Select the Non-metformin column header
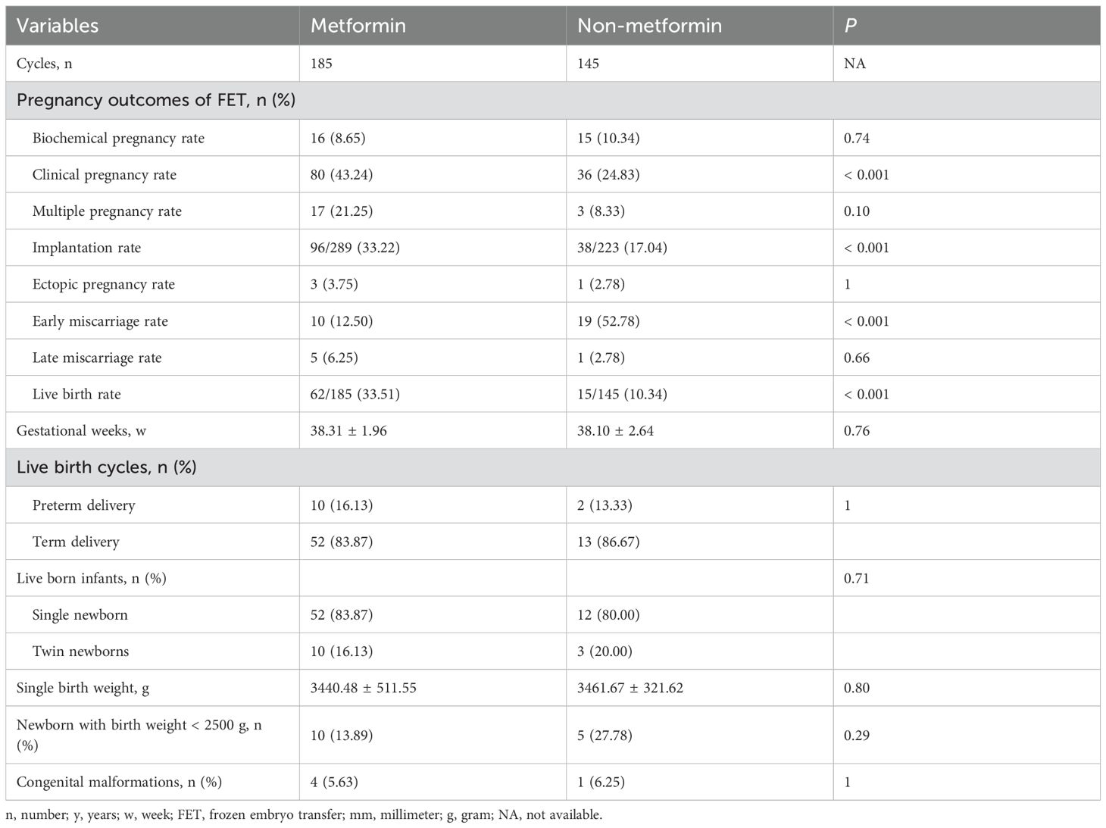This screenshot has width=1106, height=828. [x=649, y=26]
